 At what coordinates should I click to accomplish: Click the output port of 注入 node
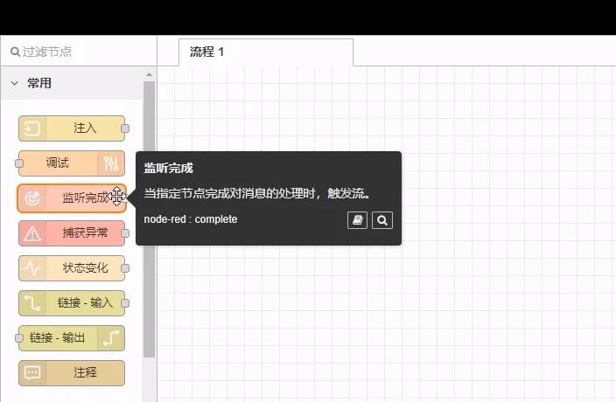[125, 128]
